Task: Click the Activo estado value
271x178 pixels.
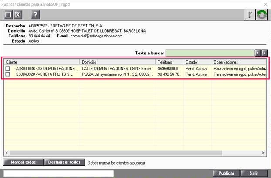Action: click(34, 41)
